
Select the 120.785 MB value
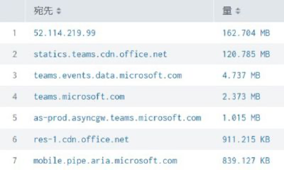pos(246,54)
